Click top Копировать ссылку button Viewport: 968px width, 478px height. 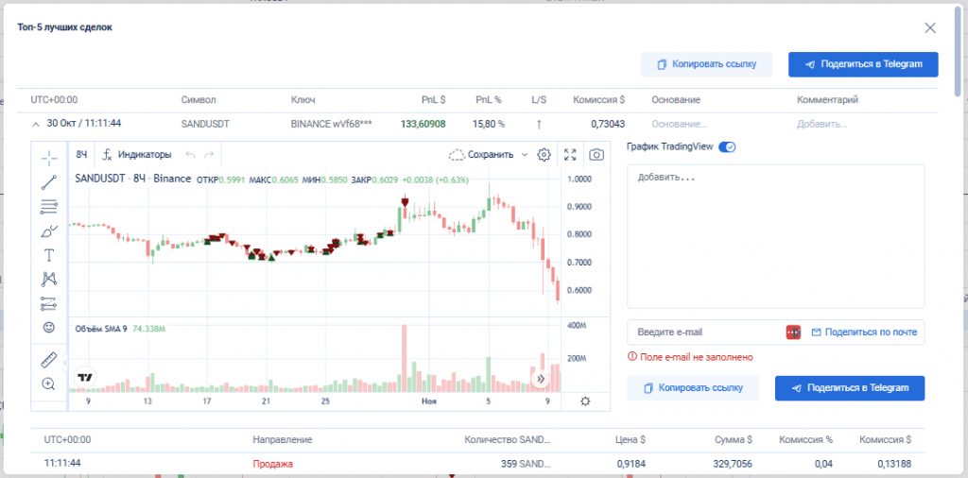[706, 64]
